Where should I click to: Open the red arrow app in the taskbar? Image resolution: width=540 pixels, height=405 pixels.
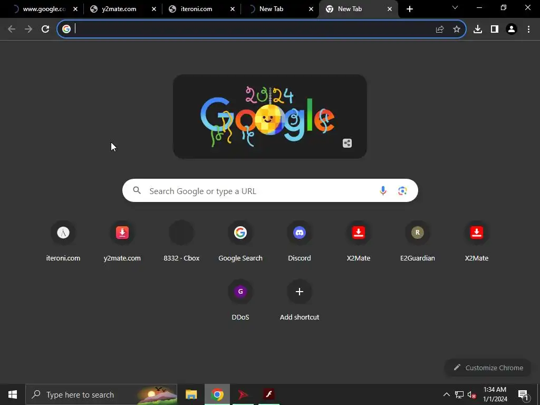pyautogui.click(x=243, y=394)
